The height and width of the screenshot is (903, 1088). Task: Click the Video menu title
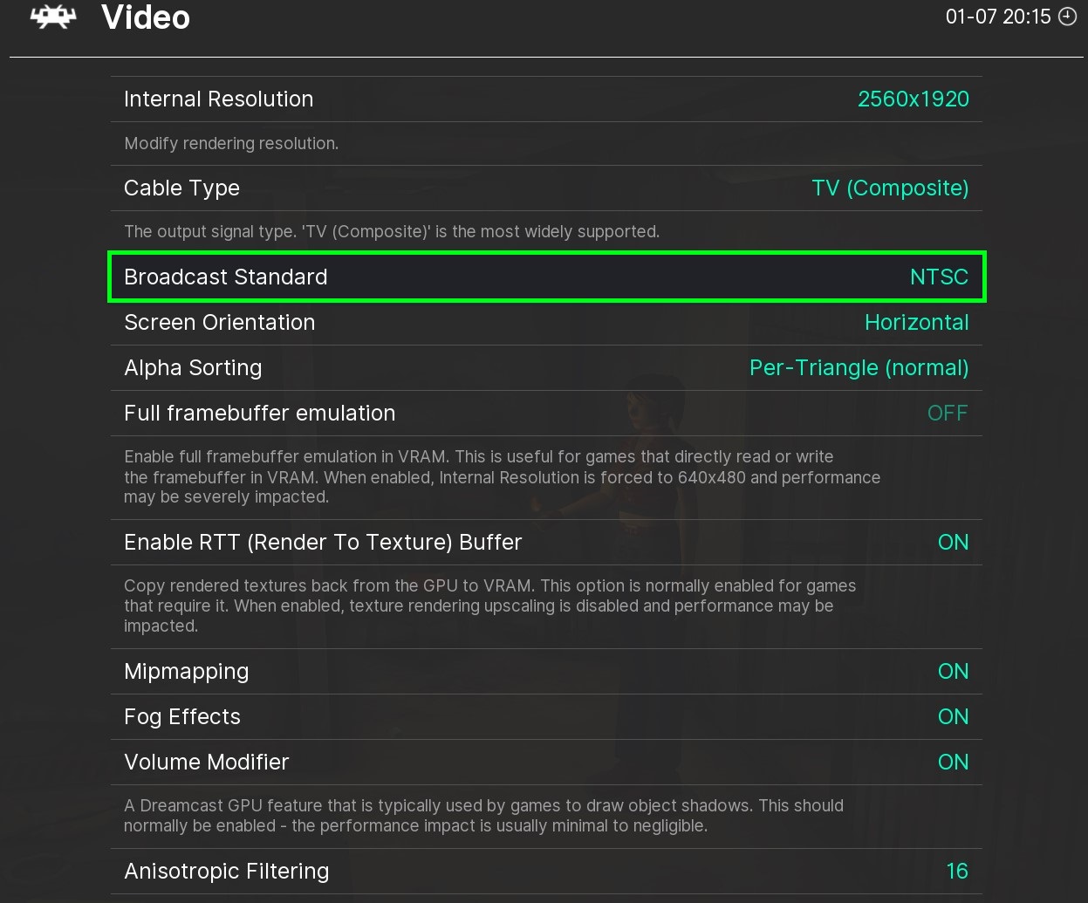(146, 17)
